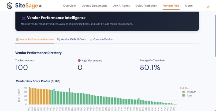Click the Risk Tier legend title
Viewport: 216px width, 111px height.
(x=184, y=88)
